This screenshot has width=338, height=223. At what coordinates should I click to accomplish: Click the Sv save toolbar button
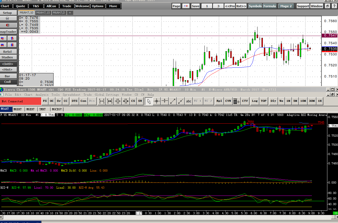(59, 101)
